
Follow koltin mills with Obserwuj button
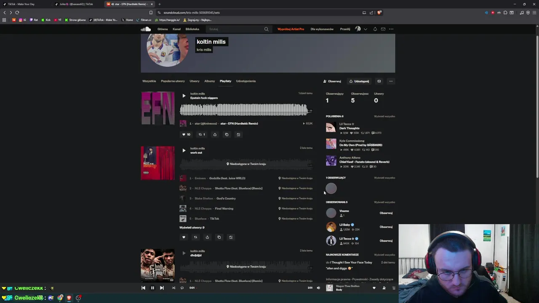tap(332, 81)
